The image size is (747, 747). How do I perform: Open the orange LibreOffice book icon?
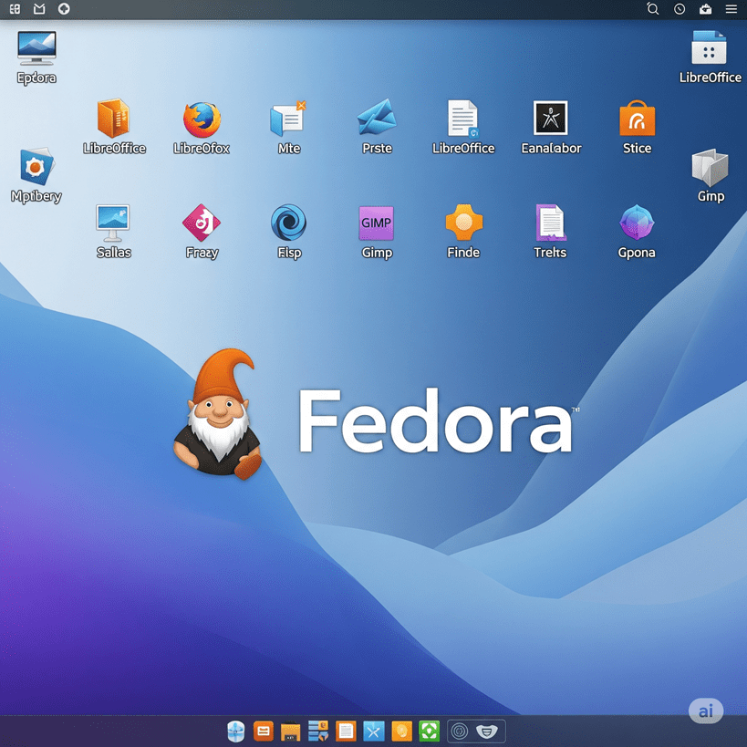113,118
